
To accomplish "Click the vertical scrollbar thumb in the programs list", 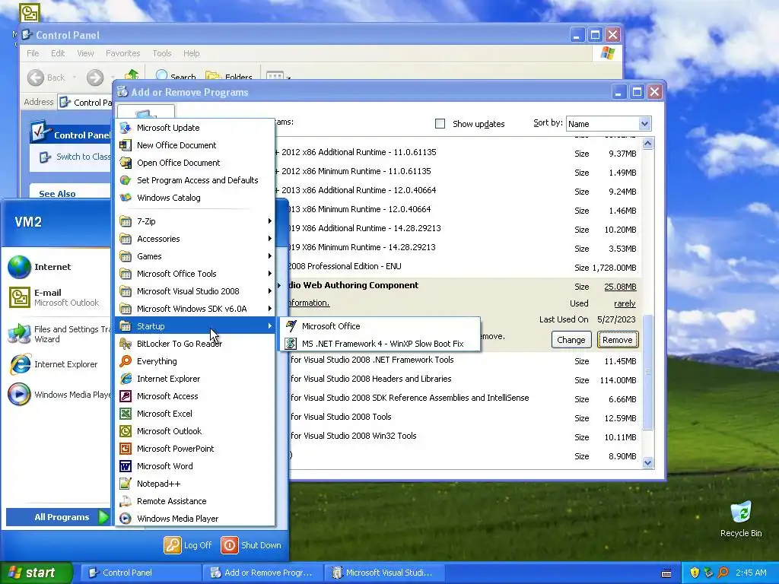I will 647,372.
